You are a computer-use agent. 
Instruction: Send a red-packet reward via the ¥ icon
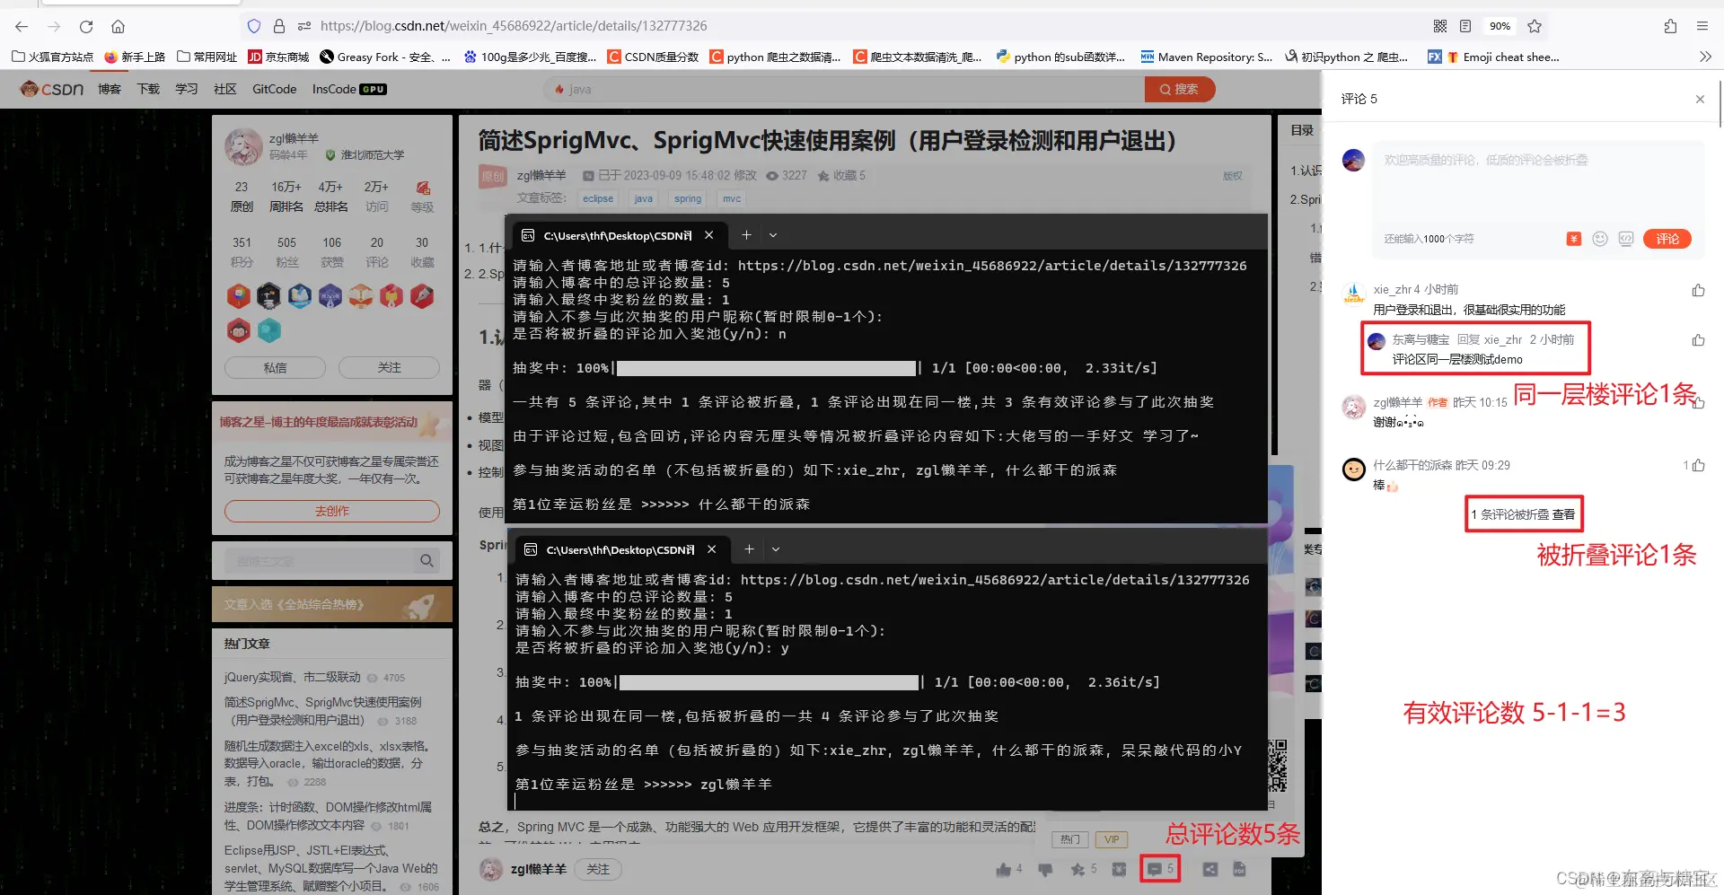coord(1573,239)
